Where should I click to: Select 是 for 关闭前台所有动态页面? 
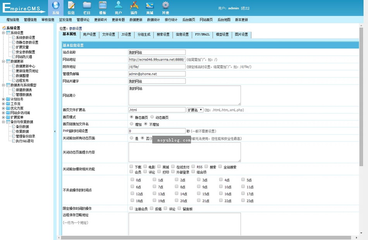click(131, 138)
